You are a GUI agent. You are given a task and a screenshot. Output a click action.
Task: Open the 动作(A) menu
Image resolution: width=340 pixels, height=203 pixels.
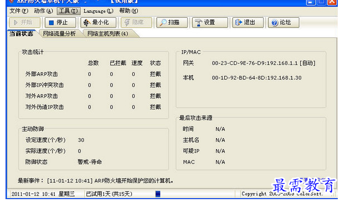[x=43, y=11]
